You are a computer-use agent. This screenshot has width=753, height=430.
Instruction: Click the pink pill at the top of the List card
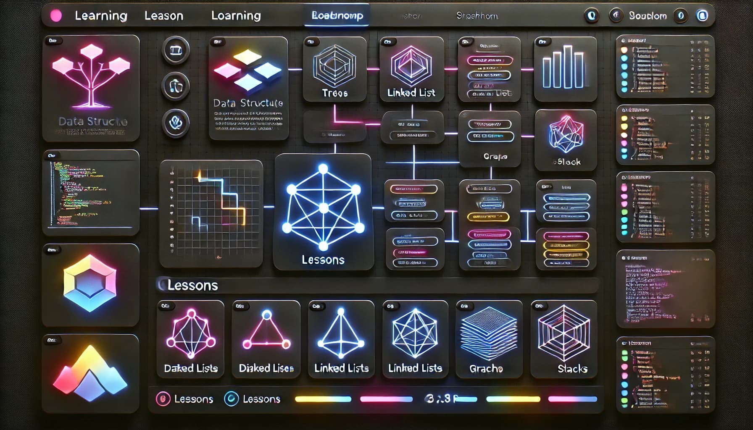tap(490, 60)
